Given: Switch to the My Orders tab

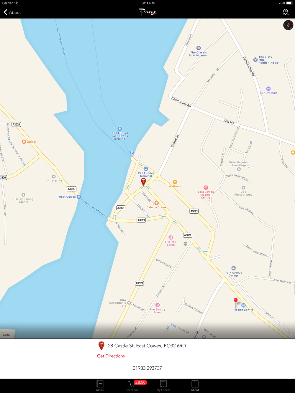Looking at the screenshot, I should [163, 386].
